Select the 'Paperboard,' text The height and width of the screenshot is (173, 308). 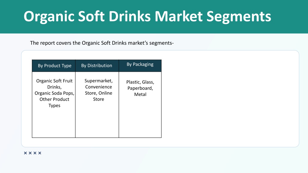click(140, 88)
